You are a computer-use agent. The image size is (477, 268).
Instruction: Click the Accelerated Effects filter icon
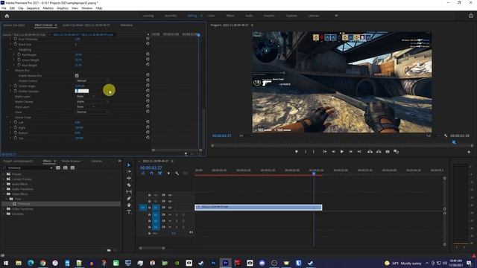pyautogui.click(x=58, y=167)
